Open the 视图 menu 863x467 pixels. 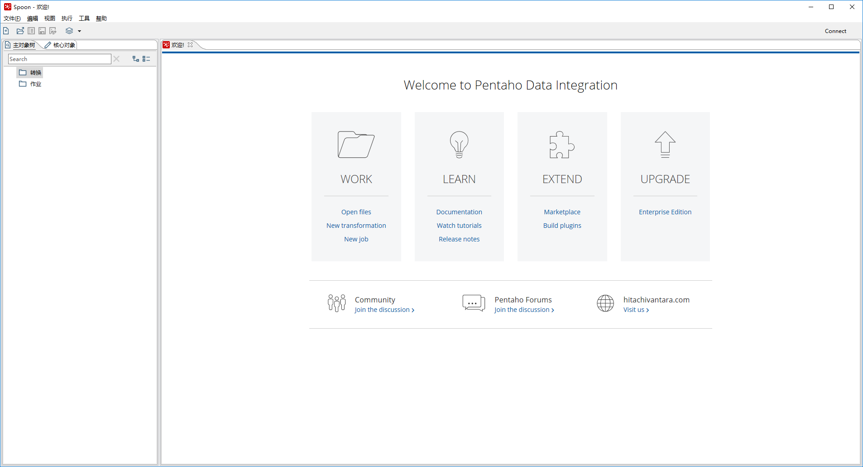[x=50, y=18]
